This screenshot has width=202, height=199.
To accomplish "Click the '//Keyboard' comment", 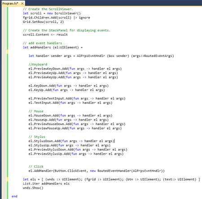I will (38, 65).
